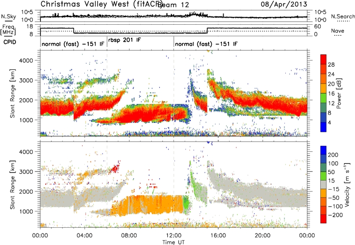Image resolution: width=355 pixels, height=245 pixels.
Task: Click the 'N.Search' legend label
Action: click(343, 16)
